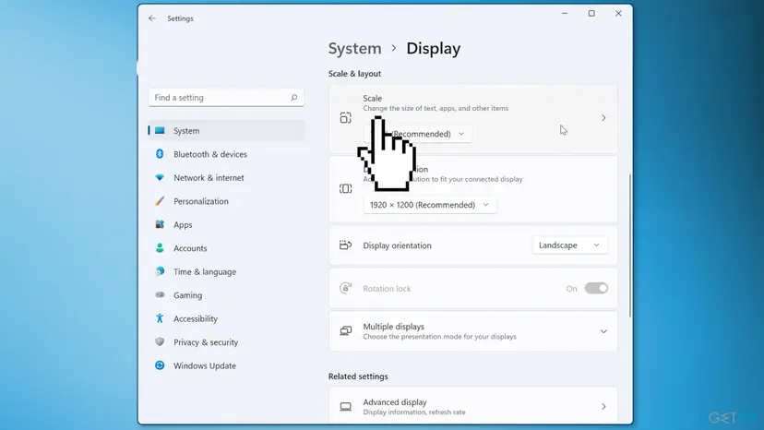Click the Personalization brush icon
Viewport: 764px width, 430px height.
(x=160, y=201)
